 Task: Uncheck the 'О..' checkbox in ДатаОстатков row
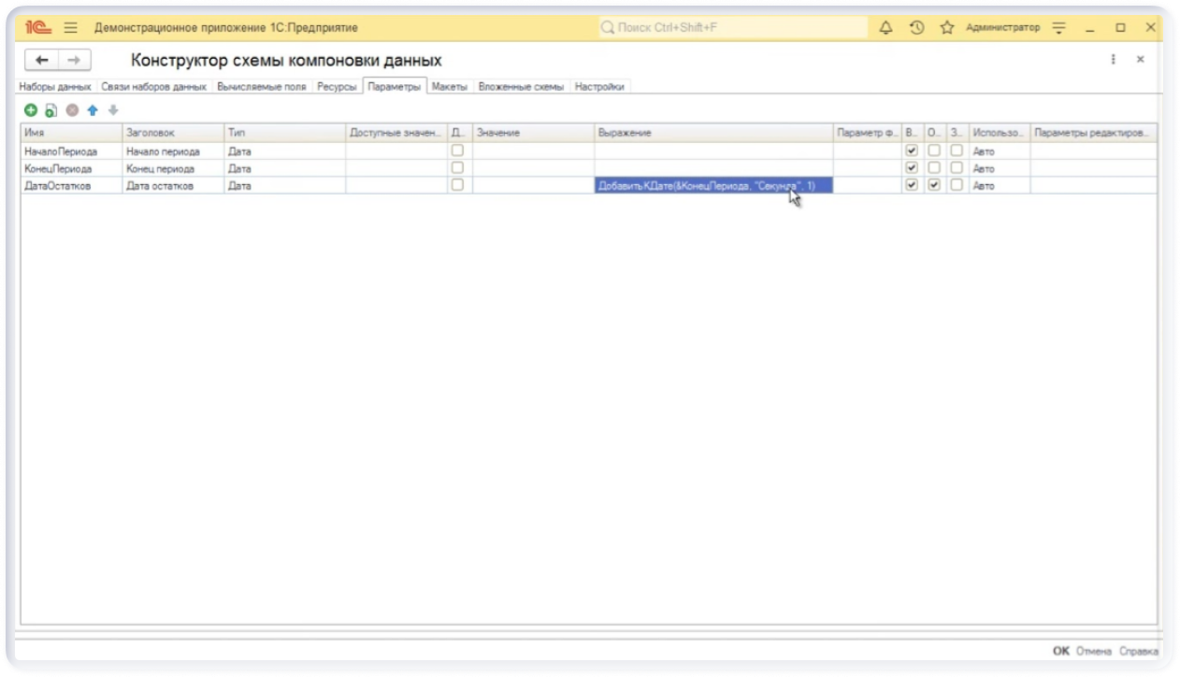[934, 185]
